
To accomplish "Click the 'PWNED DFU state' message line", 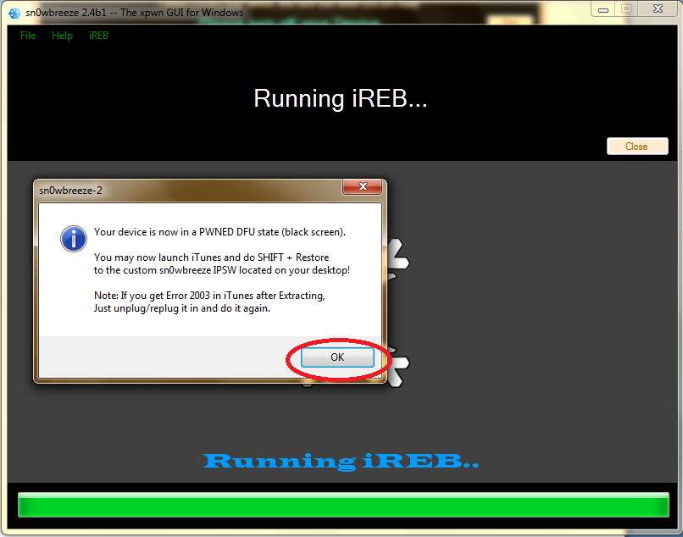I will (220, 232).
